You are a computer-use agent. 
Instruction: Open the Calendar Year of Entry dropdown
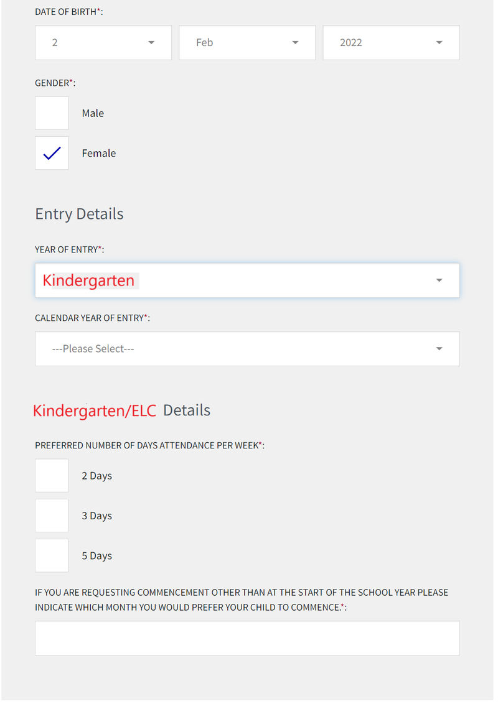coord(247,348)
